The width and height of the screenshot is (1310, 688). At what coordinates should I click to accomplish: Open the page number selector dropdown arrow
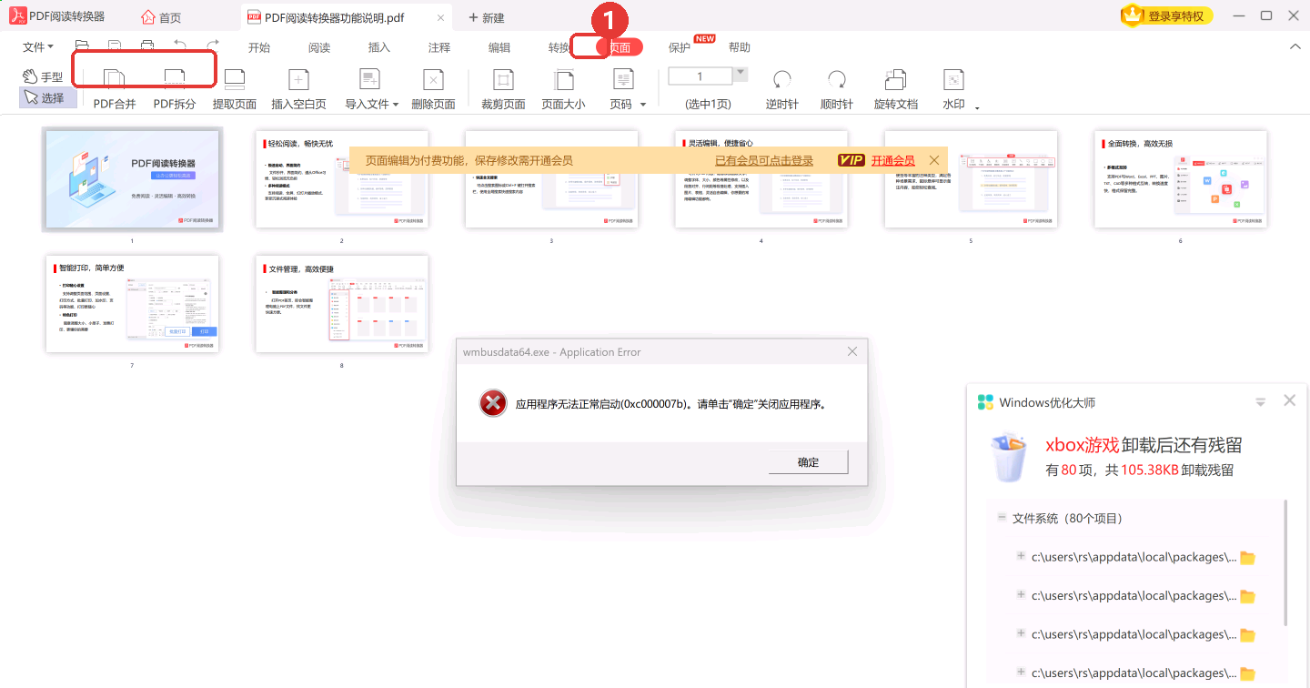[x=741, y=73]
